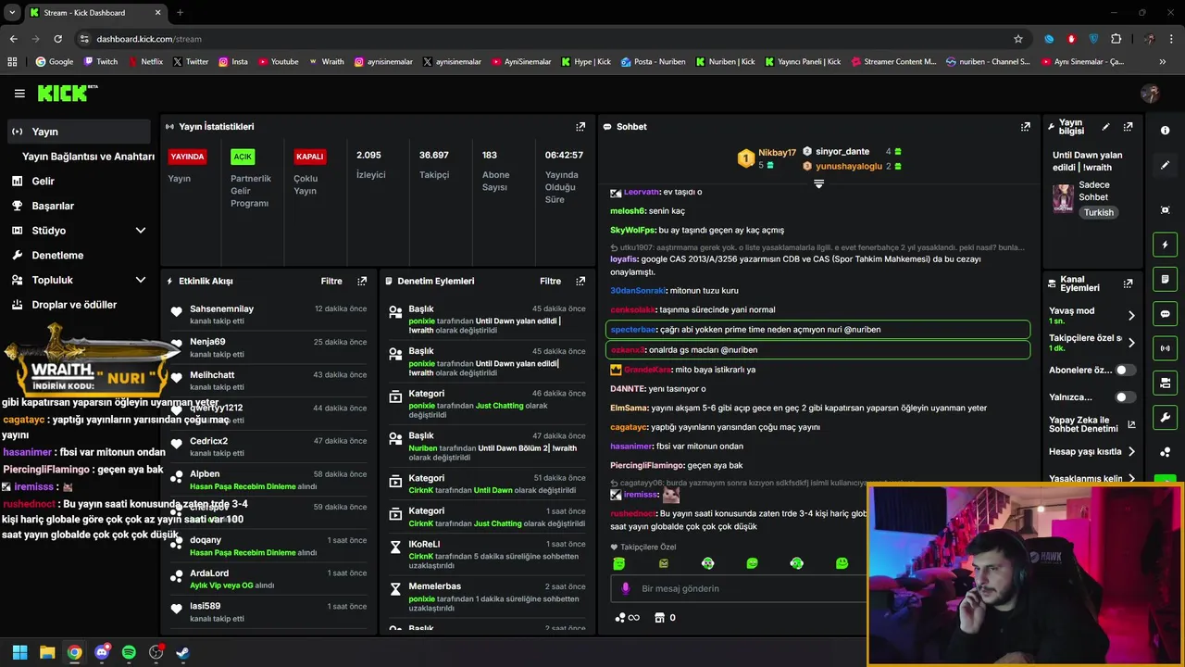Open Filtre in Etkinlik Akışı panel

331,281
